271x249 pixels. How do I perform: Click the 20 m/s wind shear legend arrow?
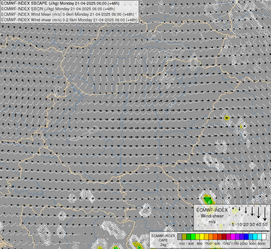click(246, 210)
